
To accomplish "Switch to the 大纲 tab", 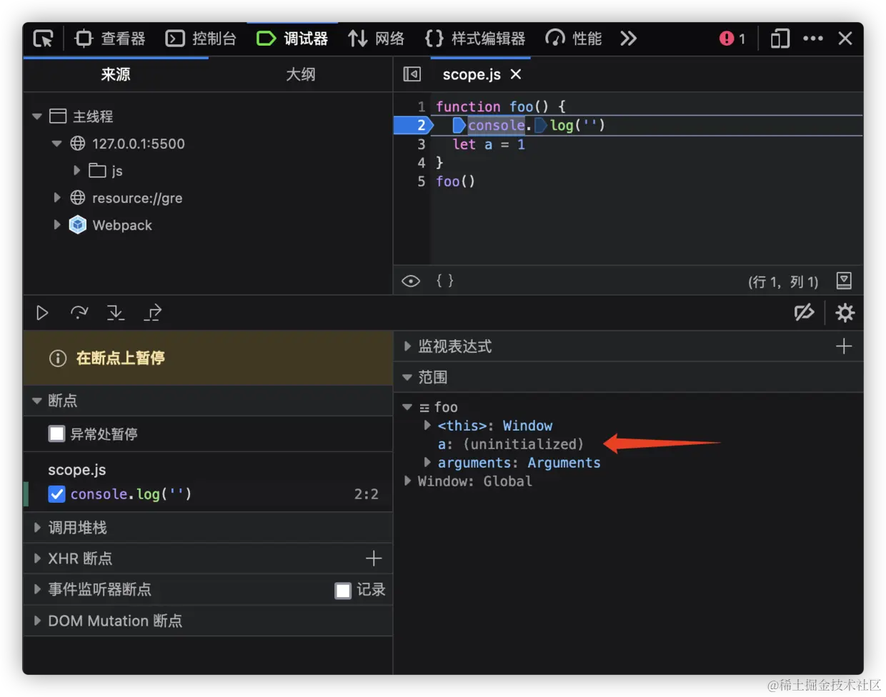I will click(x=300, y=74).
